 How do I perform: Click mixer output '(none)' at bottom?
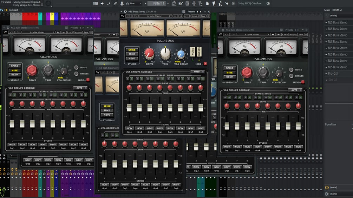[x=334, y=194]
